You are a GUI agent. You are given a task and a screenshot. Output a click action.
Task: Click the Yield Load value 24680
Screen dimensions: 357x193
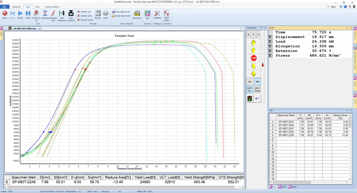(145, 182)
